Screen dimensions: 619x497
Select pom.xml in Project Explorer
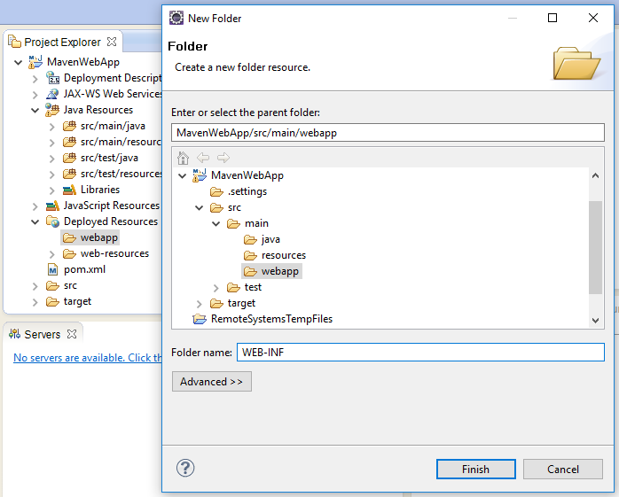pos(84,269)
